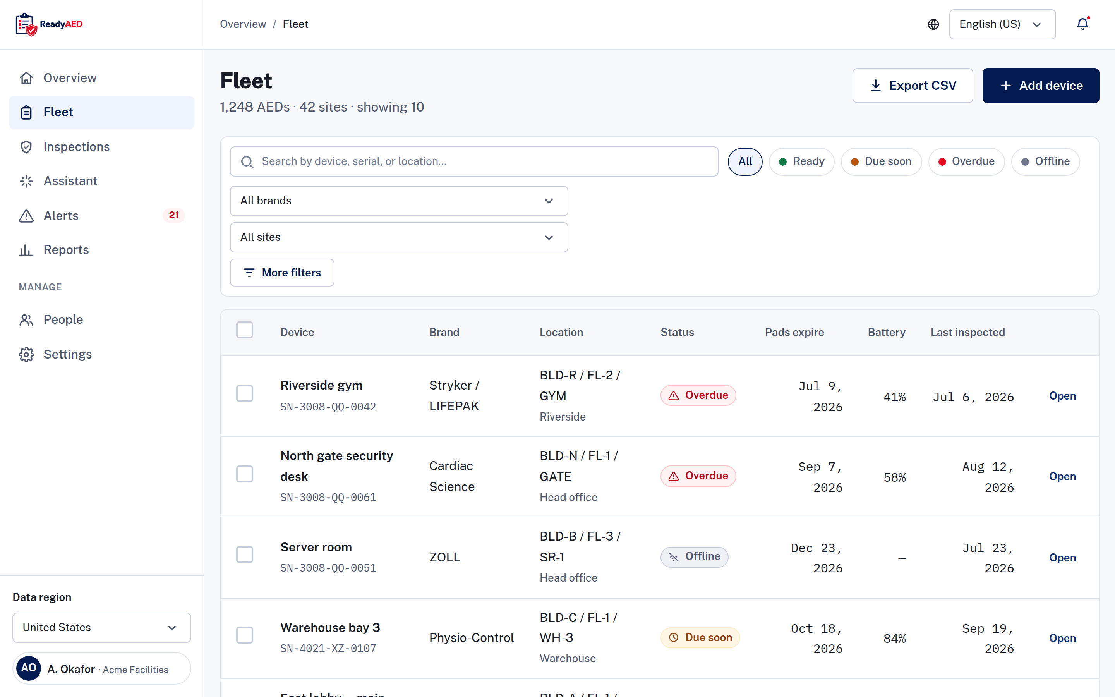Open the North gate security desk row
Screen dimensions: 1115x697
[x=1062, y=477]
